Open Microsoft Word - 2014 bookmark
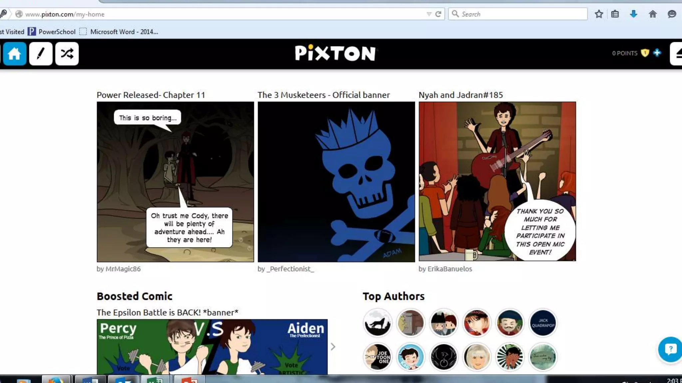The height and width of the screenshot is (383, 682). pyautogui.click(x=124, y=32)
